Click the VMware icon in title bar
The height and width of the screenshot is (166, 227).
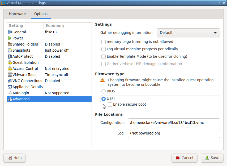pyautogui.click(x=3, y=3)
